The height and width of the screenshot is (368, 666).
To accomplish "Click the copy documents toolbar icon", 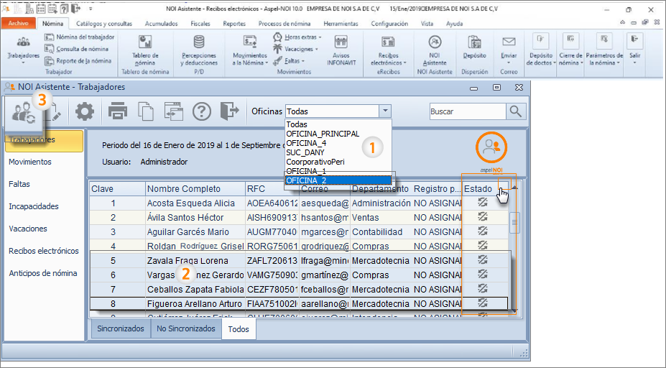I will pyautogui.click(x=145, y=111).
